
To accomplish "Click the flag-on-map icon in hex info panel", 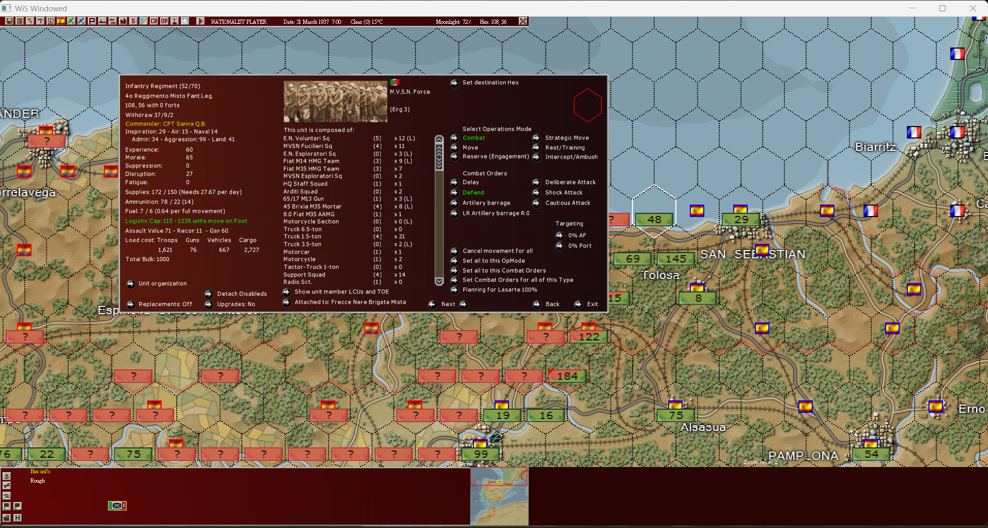I will 18,506.
